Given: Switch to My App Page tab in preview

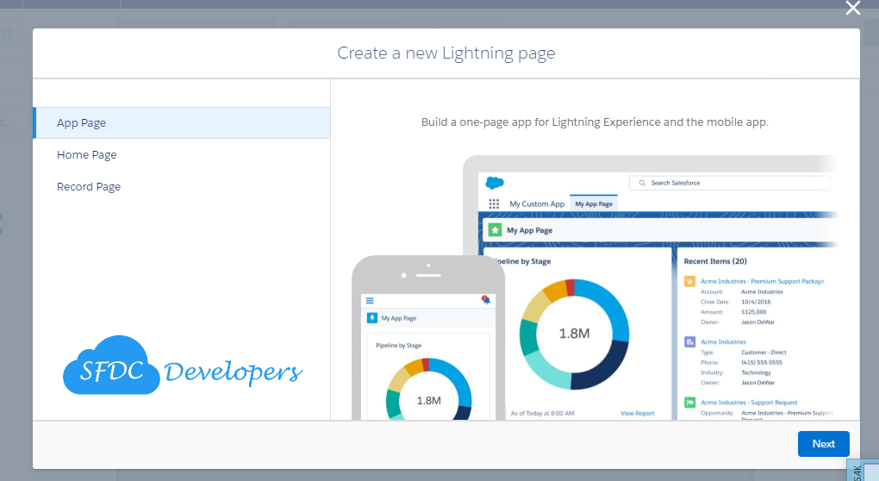Looking at the screenshot, I should click(x=594, y=204).
